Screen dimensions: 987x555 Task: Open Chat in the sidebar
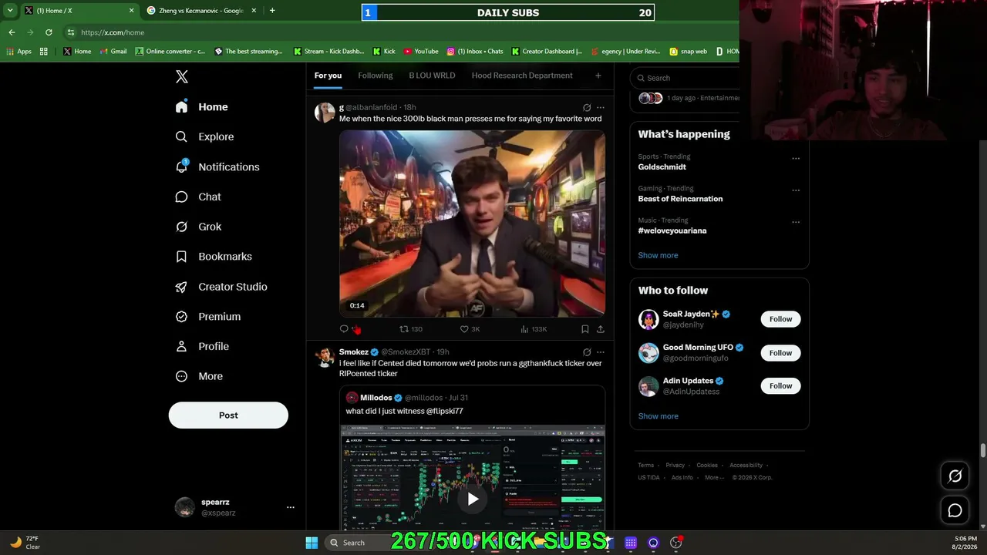(x=198, y=197)
